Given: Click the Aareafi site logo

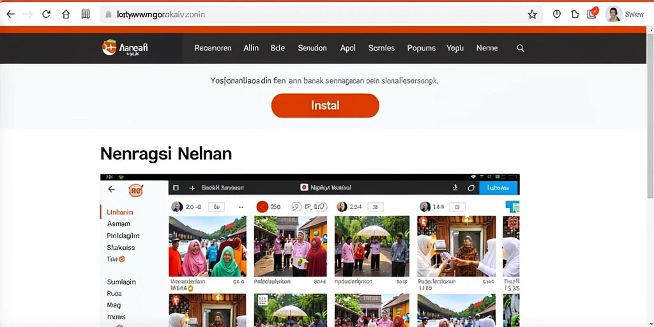Looking at the screenshot, I should tap(125, 48).
